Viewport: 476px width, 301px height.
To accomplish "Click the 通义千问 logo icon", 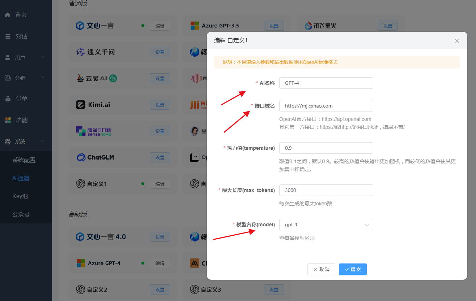I will point(80,52).
